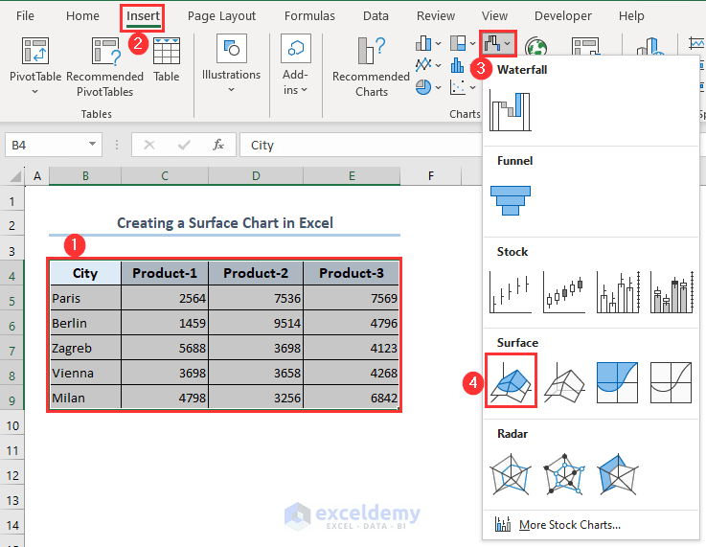Open the Add-ins menu
Screen dimensions: 706x547
click(295, 65)
